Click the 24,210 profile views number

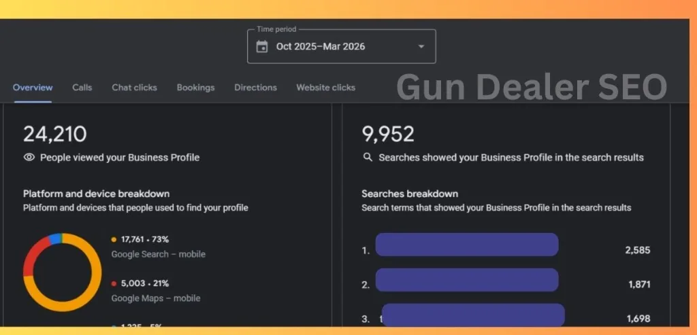(x=54, y=134)
